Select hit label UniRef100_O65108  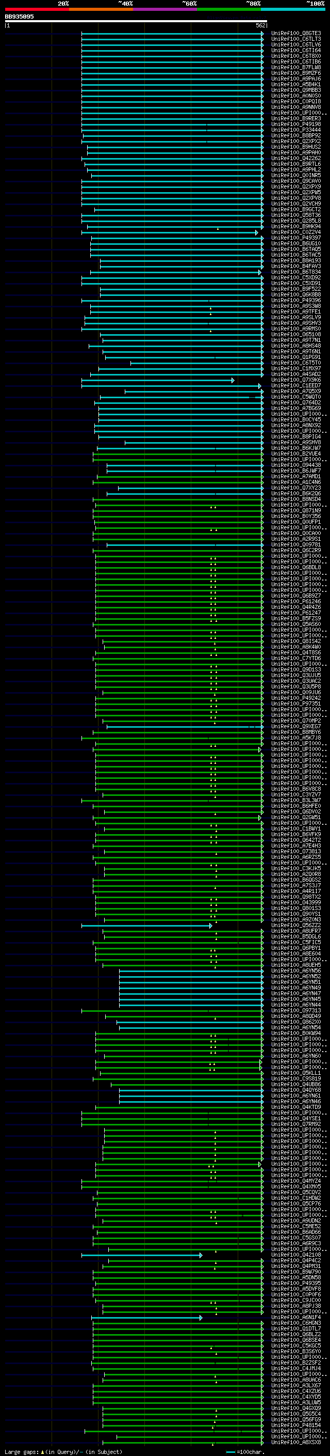[296, 335]
